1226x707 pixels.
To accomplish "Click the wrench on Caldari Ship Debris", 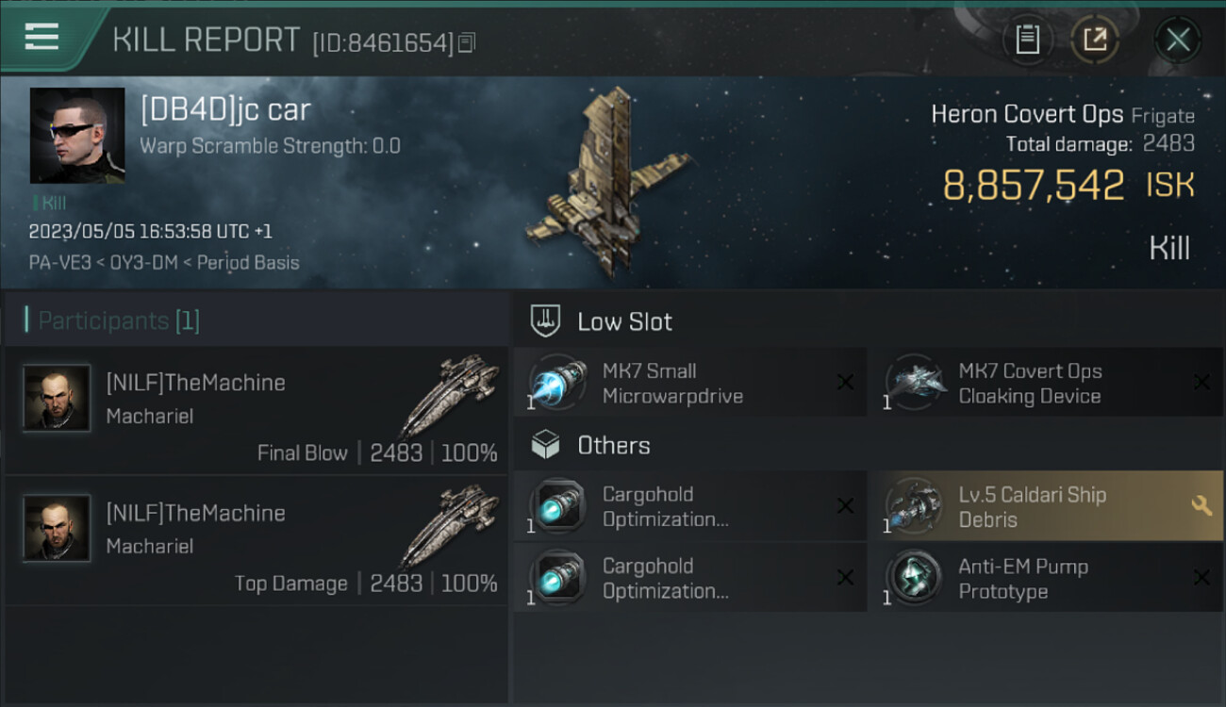I will pos(1201,505).
